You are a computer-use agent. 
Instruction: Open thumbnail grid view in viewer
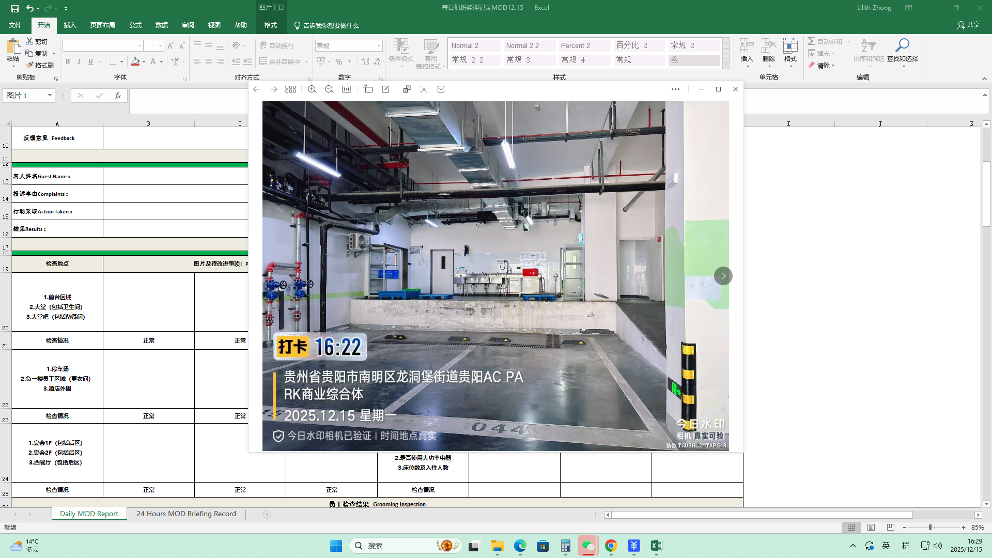click(290, 89)
